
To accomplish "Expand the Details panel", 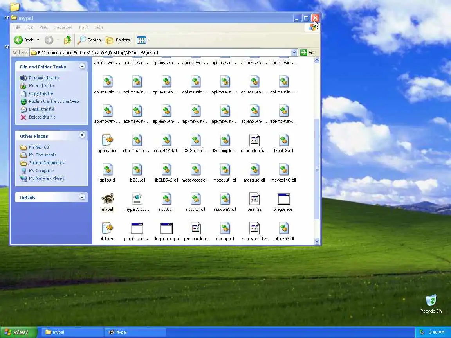I will click(x=82, y=197).
